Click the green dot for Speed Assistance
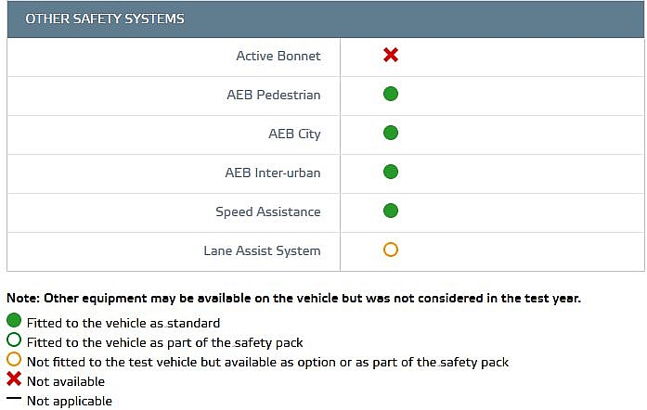Viewport: 647px width, 410px height. pos(391,211)
